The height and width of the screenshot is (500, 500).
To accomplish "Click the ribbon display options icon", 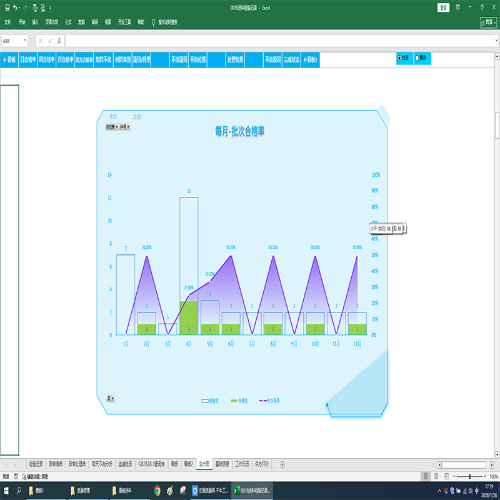I will [x=458, y=7].
